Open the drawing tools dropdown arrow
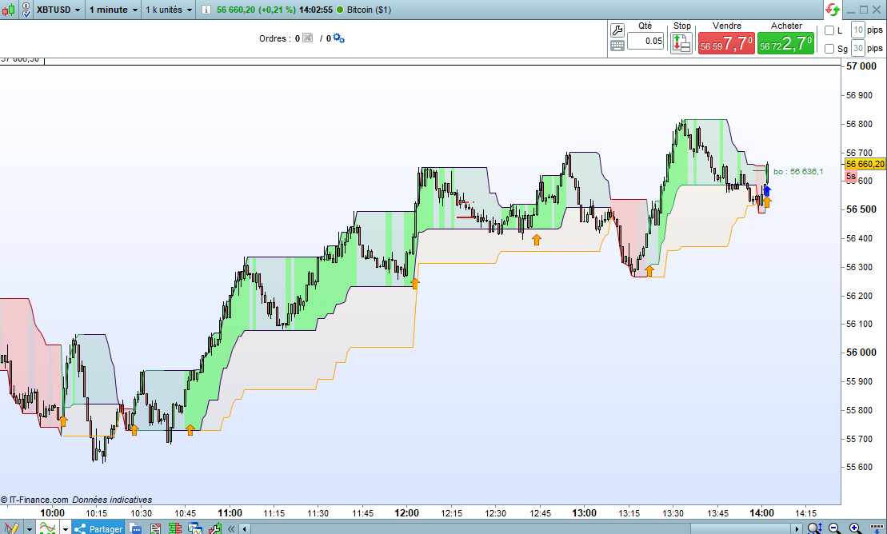 click(x=30, y=529)
